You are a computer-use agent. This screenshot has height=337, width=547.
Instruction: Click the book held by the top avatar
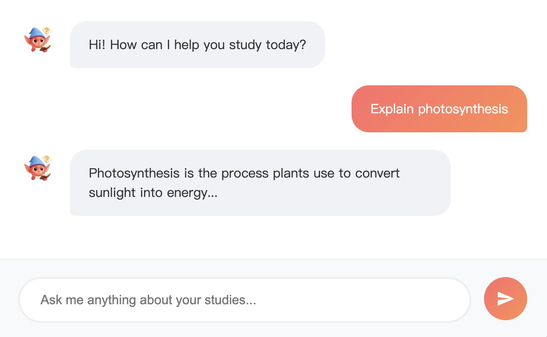[x=45, y=48]
